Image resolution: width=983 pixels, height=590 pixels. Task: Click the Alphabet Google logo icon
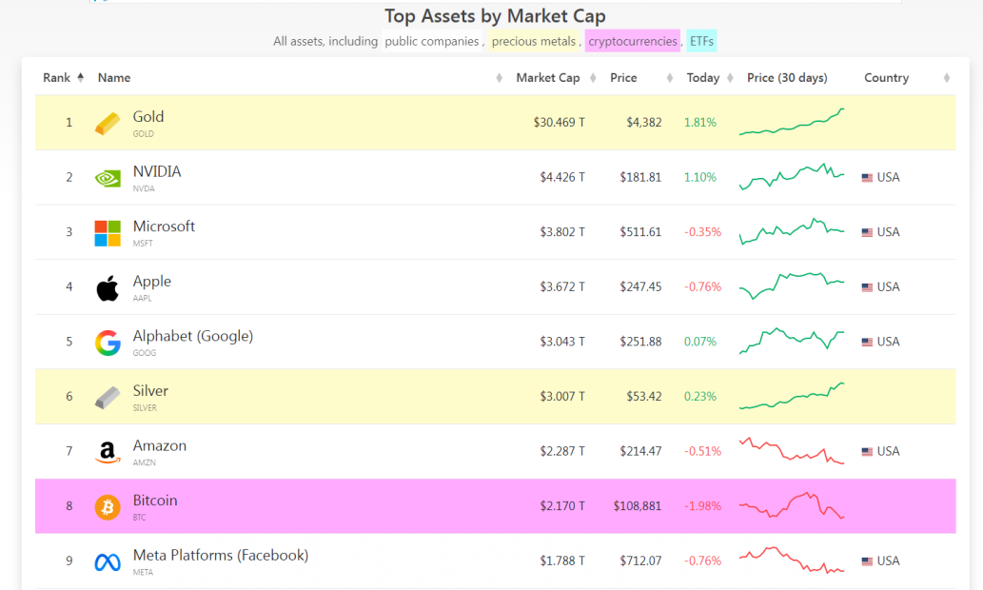[108, 343]
